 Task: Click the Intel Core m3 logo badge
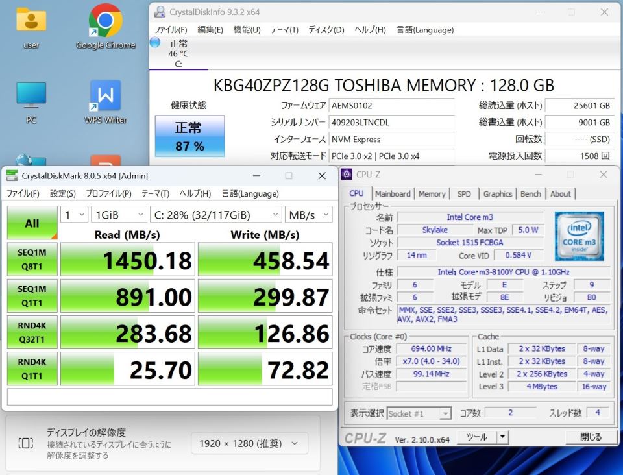(579, 236)
